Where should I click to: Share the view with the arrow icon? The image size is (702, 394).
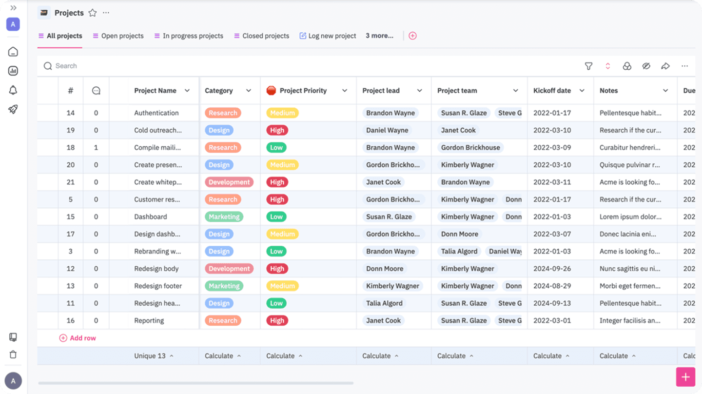coord(665,66)
